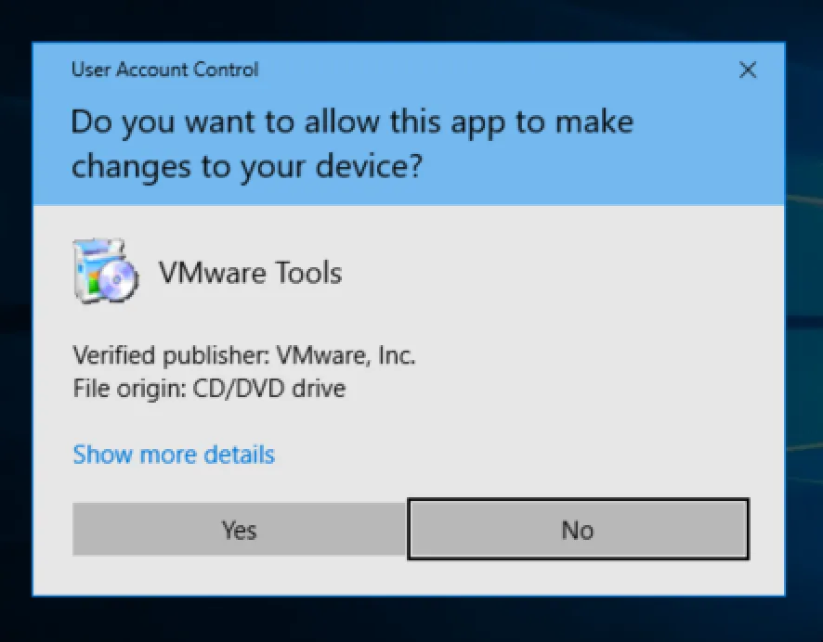
Task: Click the Verified publisher: VMware, Inc. line
Action: coord(244,355)
